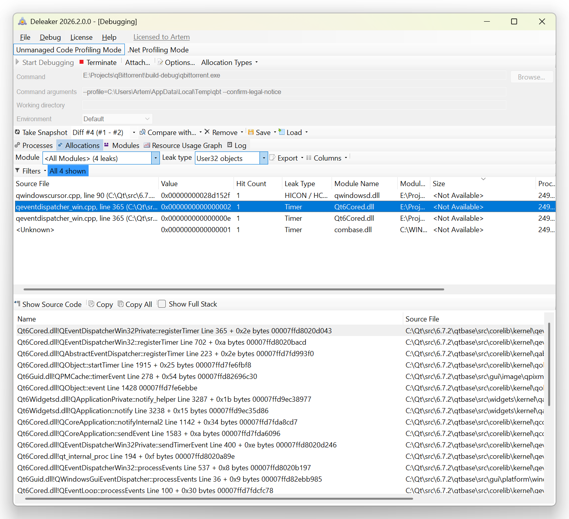Click the Modules tab icon
This screenshot has height=519, width=569.
click(x=106, y=145)
